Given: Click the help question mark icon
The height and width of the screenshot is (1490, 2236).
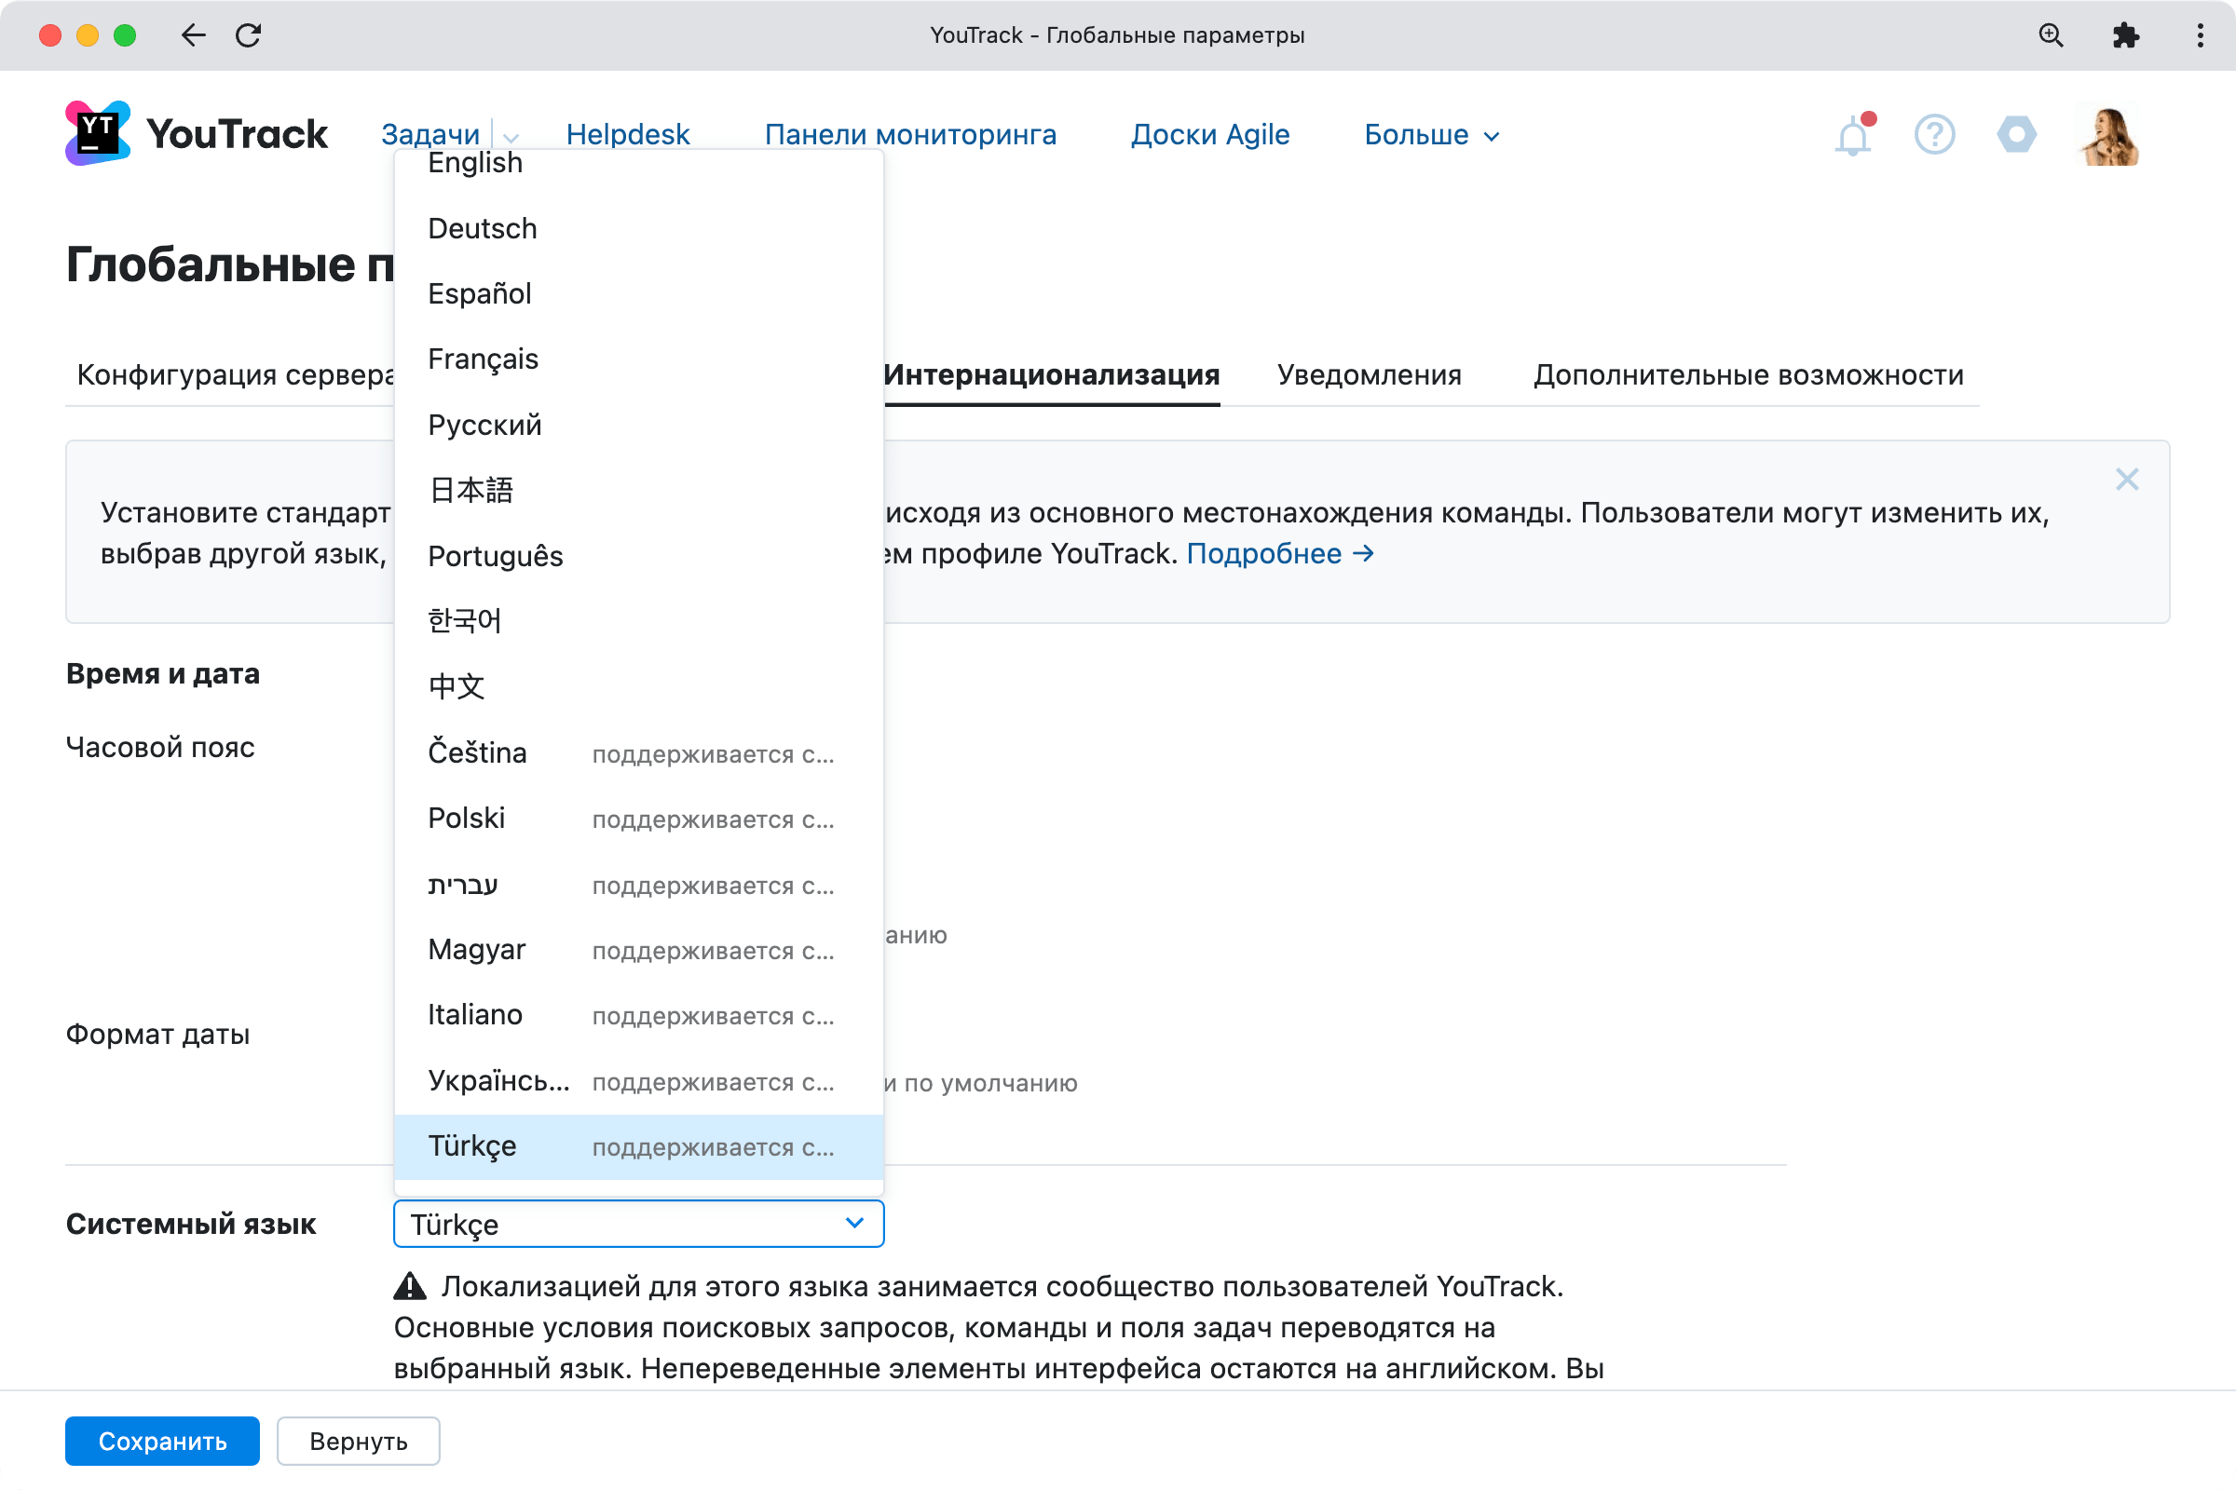Looking at the screenshot, I should click(1935, 134).
